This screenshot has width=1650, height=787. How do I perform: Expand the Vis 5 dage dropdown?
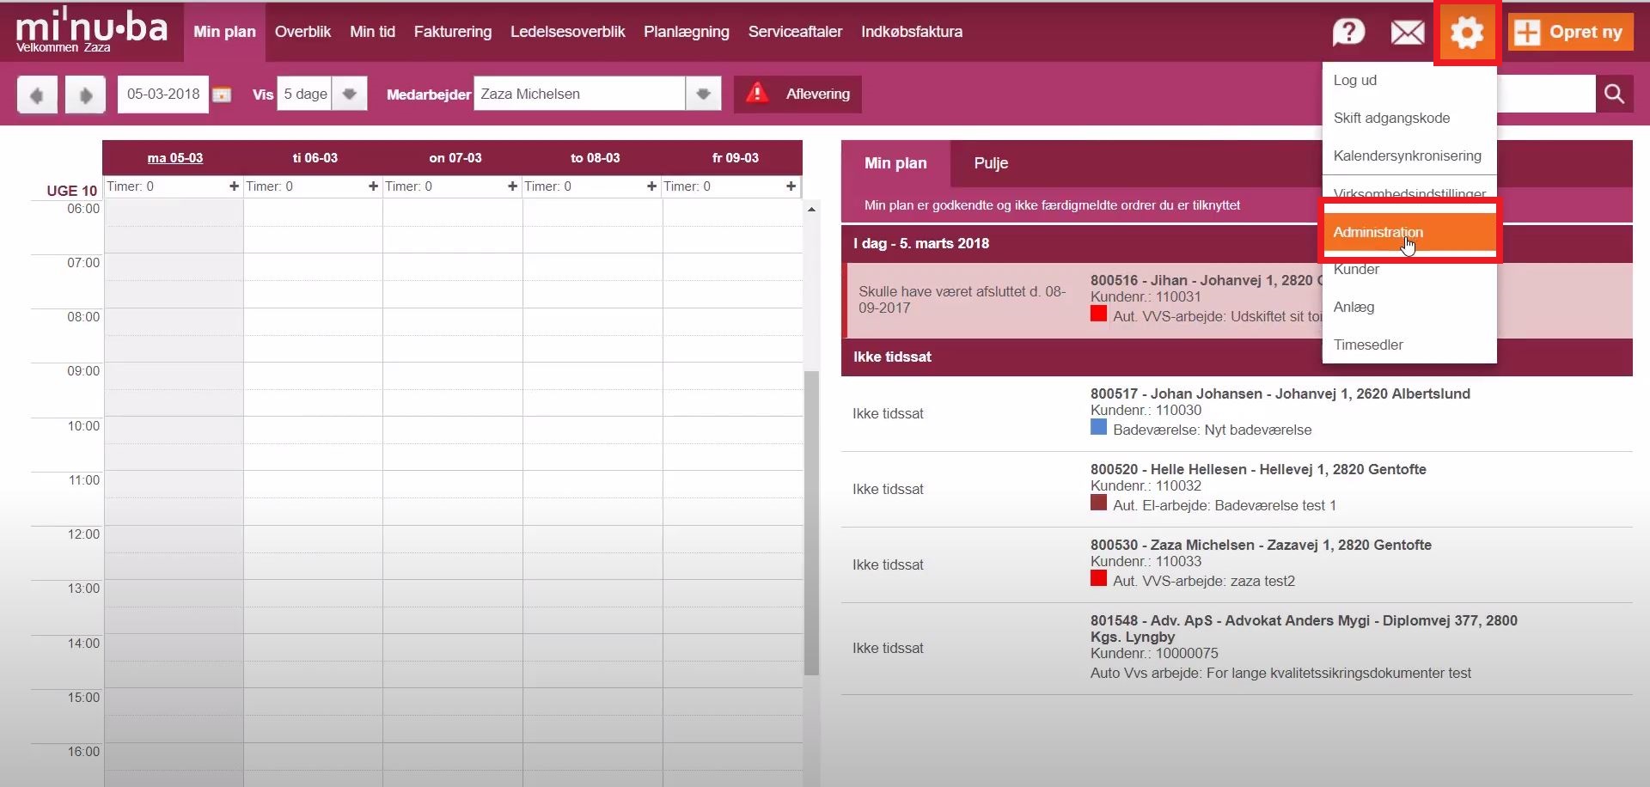tap(349, 94)
